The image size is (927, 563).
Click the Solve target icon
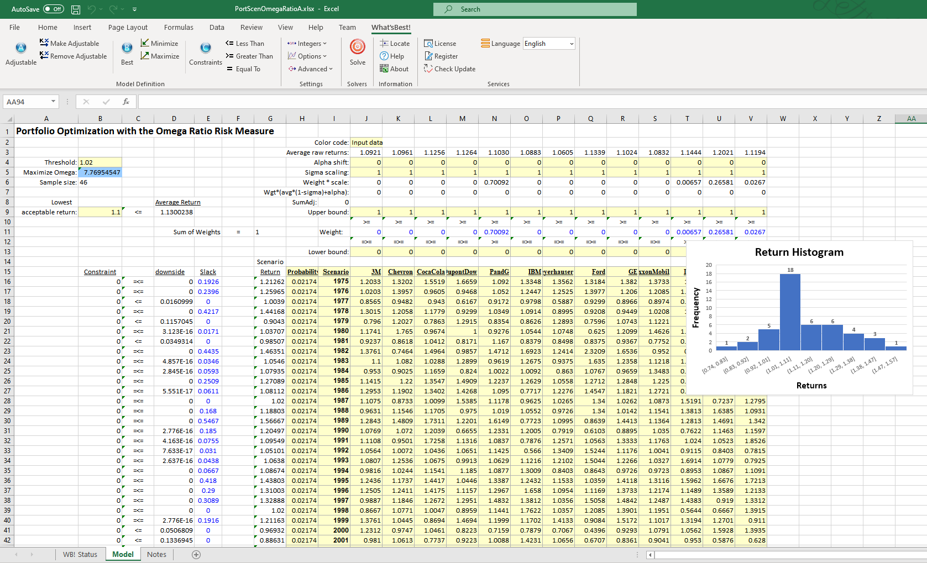coord(357,48)
